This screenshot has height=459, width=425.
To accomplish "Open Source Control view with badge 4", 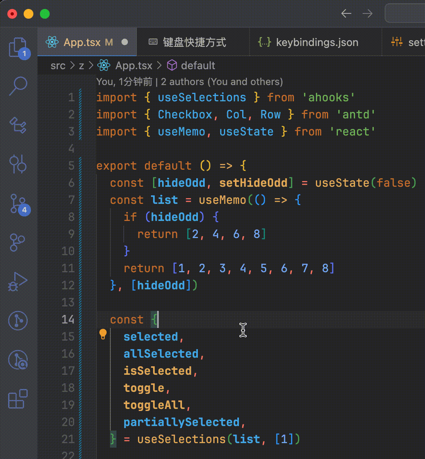I will (x=19, y=204).
